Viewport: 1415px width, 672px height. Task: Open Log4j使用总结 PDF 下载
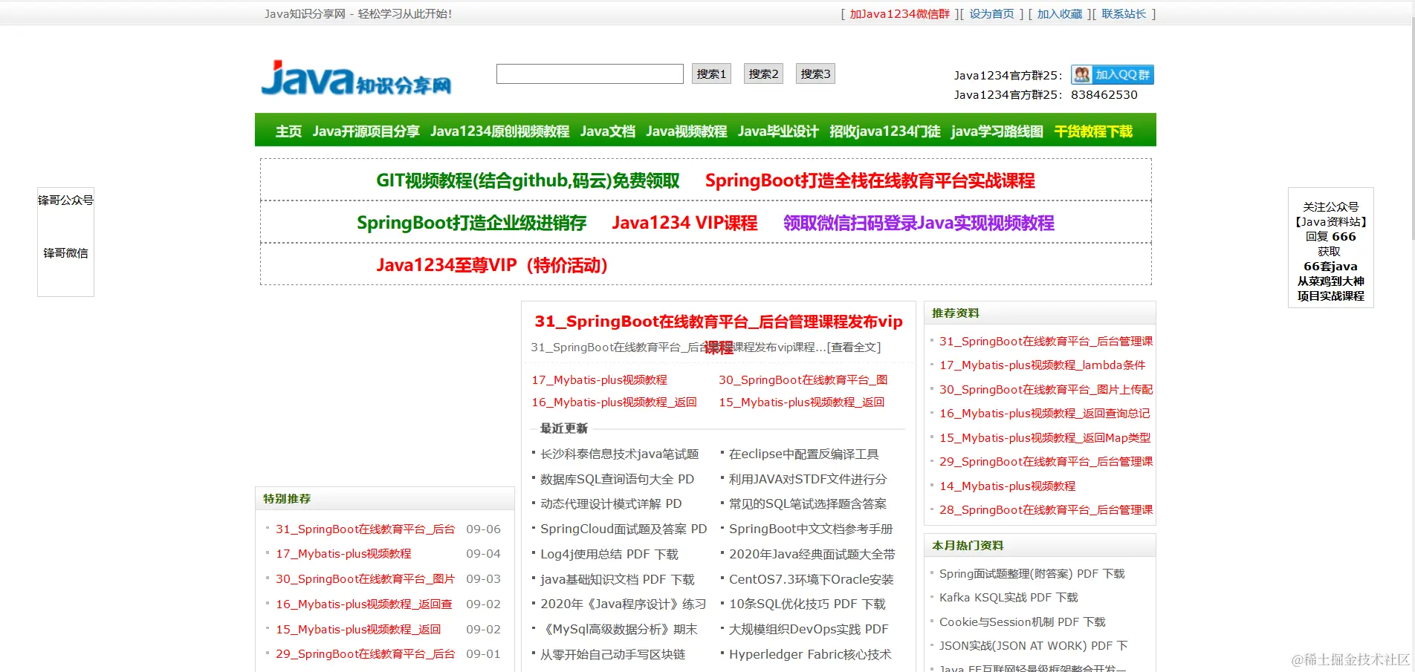pos(609,554)
